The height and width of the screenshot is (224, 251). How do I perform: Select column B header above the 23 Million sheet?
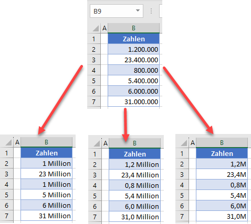tap(46, 142)
